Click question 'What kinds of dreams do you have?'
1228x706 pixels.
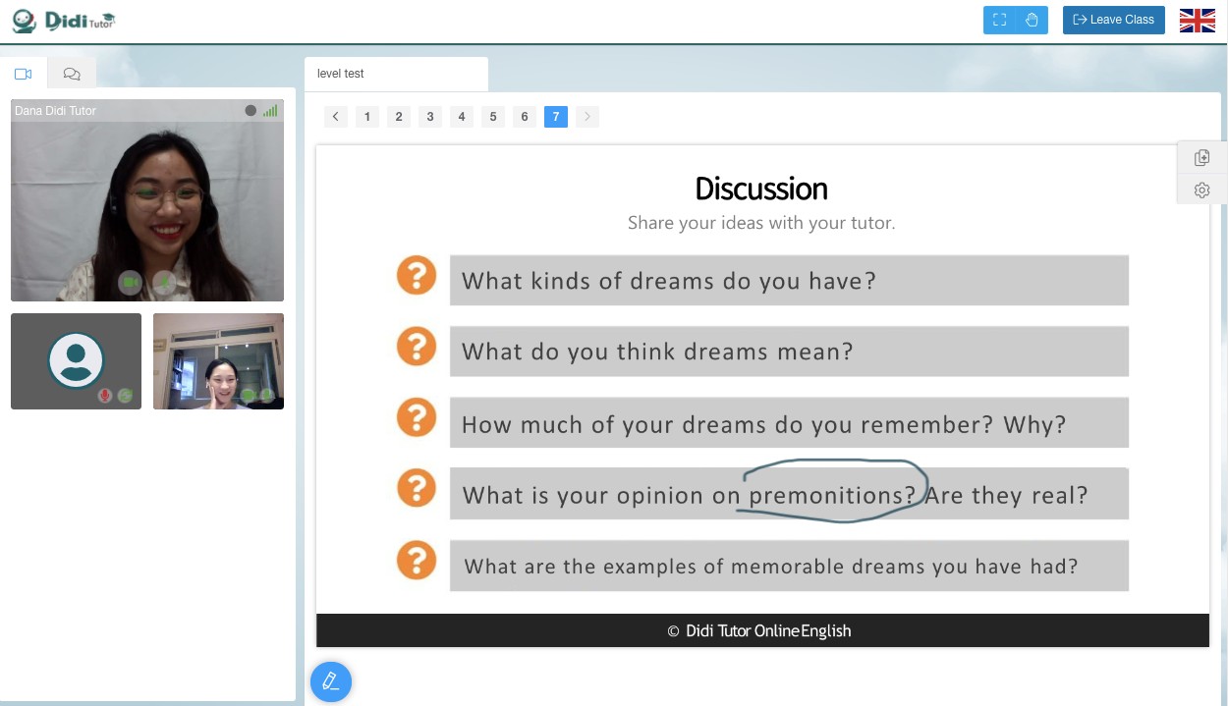[789, 281]
